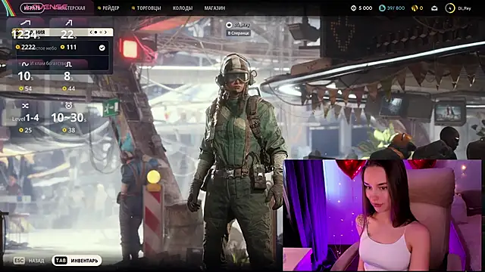Open the ТОРГОВЦЫ traders tab
485x272 pixels.
[x=146, y=8]
